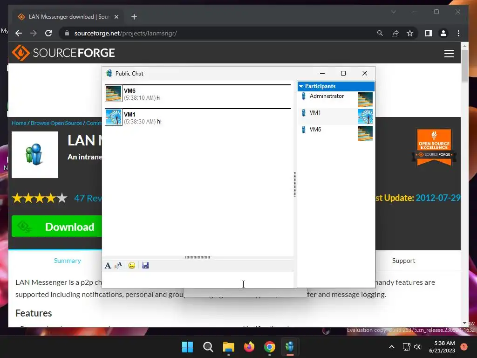Click VM6's avatar beside the chat message
Viewport: 477px width, 358px height.
tap(114, 93)
